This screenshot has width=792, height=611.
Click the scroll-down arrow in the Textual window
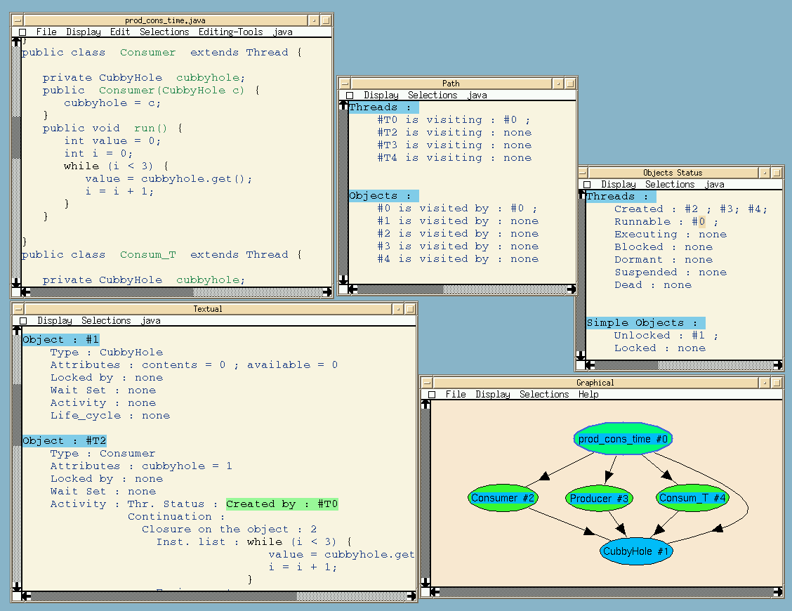[x=17, y=586]
